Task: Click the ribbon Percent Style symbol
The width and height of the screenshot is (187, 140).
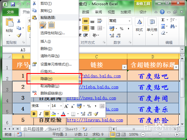Action: [x=121, y=29]
